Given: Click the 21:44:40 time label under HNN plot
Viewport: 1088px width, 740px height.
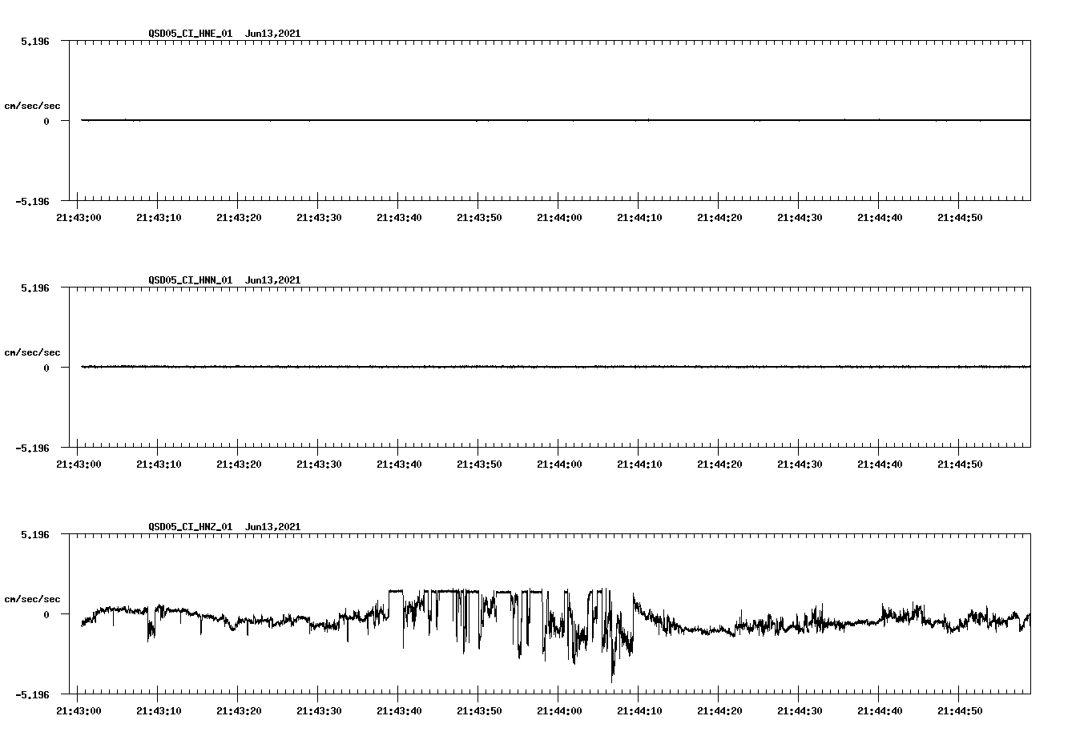Looking at the screenshot, I should pyautogui.click(x=880, y=465).
